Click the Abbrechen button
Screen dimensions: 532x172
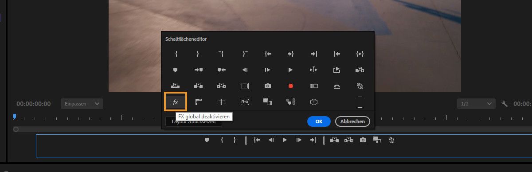click(x=352, y=121)
